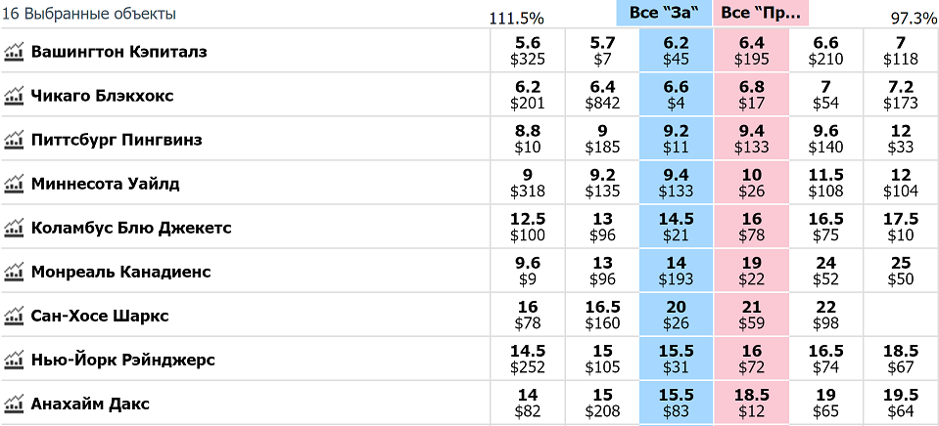Open chart icon for Миннесота Уайлд
Image resolution: width=939 pixels, height=426 pixels.
[x=13, y=184]
